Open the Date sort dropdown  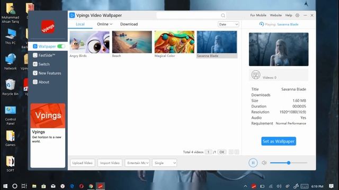228,24
